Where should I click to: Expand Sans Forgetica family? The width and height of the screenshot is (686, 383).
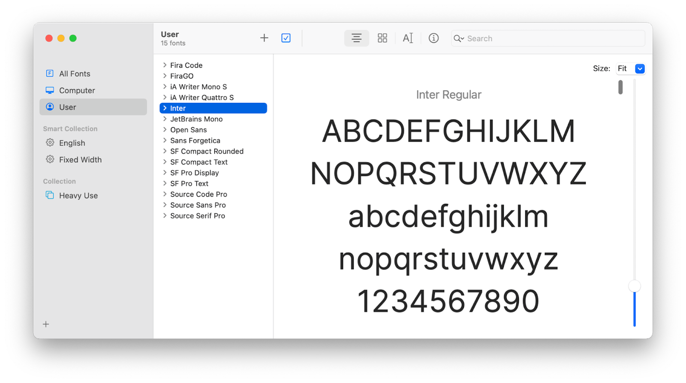coord(165,140)
